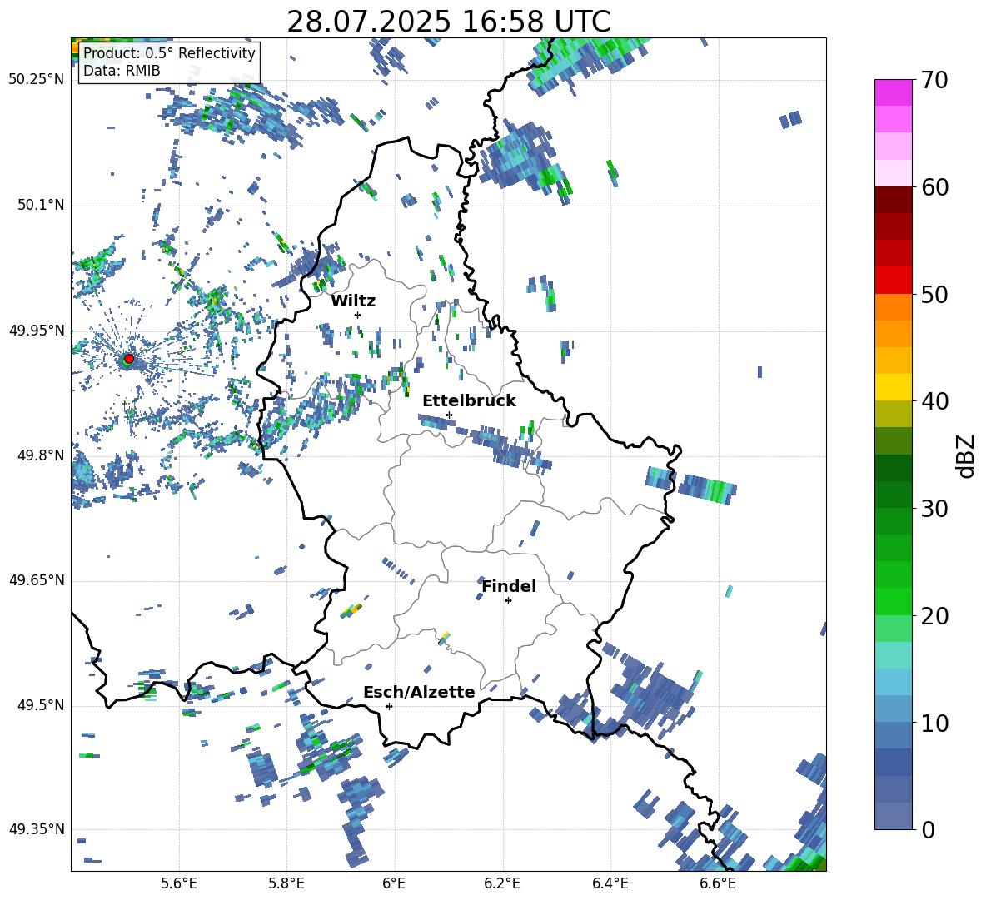Click the 5.8°E longitude label
Image resolution: width=986 pixels, height=900 pixels.
tap(286, 884)
